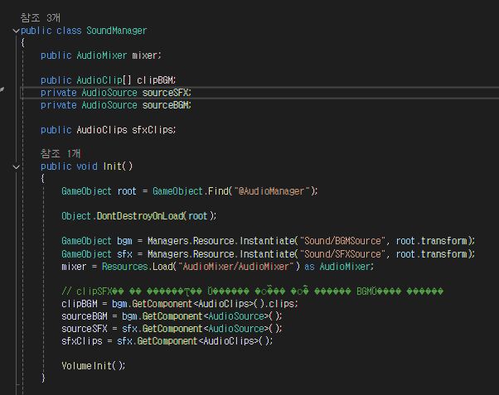Click the screwdriver quick action icon in margin
The image size is (499, 395).
(x=2, y=90)
